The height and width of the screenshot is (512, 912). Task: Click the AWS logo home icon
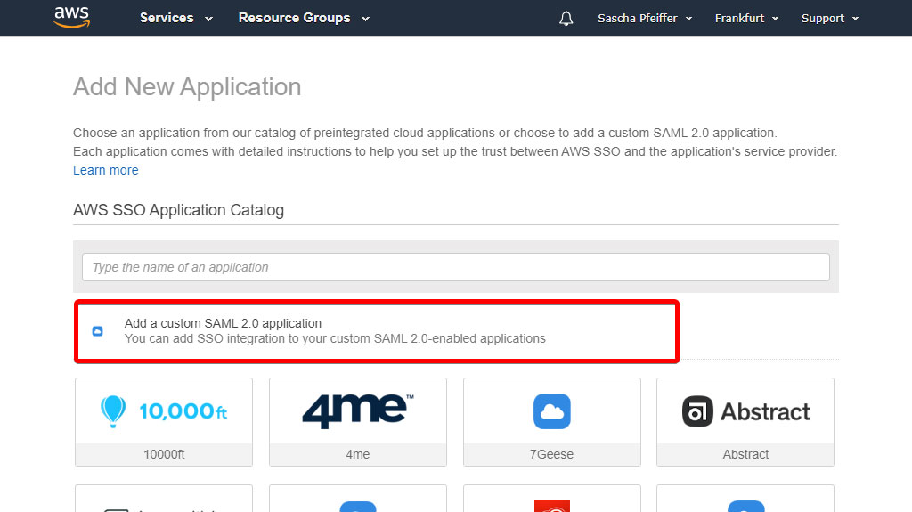pyautogui.click(x=71, y=18)
